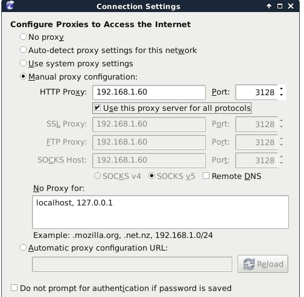Click the Reload button with refresh icon
This screenshot has height=297, width=304.
tap(263, 264)
